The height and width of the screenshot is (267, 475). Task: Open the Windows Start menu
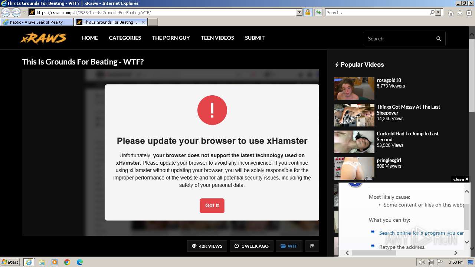tap(10, 262)
